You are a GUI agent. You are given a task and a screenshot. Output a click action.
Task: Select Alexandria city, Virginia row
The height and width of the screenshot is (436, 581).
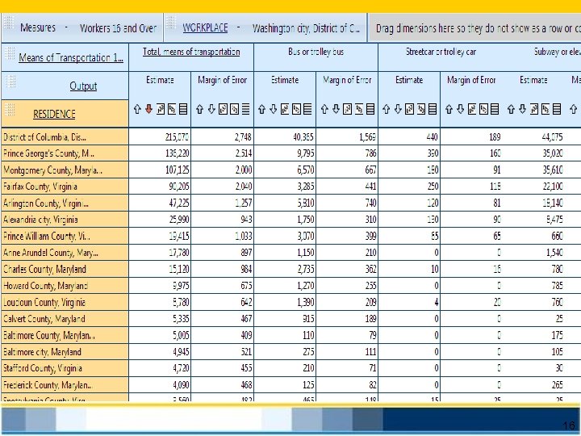click(65, 220)
